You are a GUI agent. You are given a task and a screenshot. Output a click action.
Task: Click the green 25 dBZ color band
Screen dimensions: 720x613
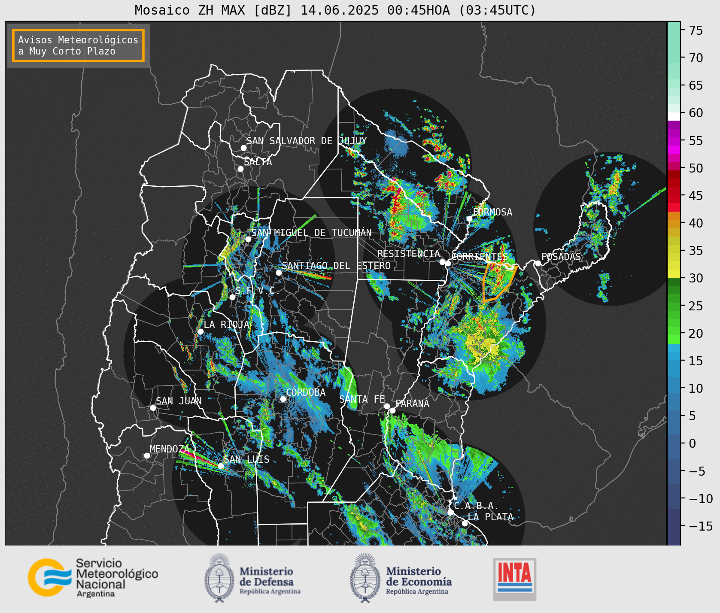tap(674, 306)
